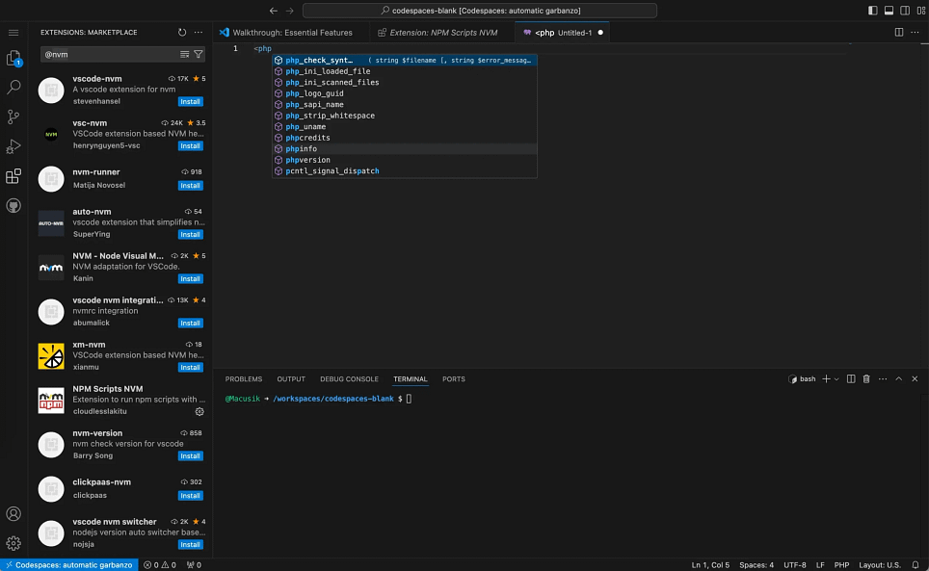
Task: Kill the terminal with trash icon
Action: coord(866,379)
